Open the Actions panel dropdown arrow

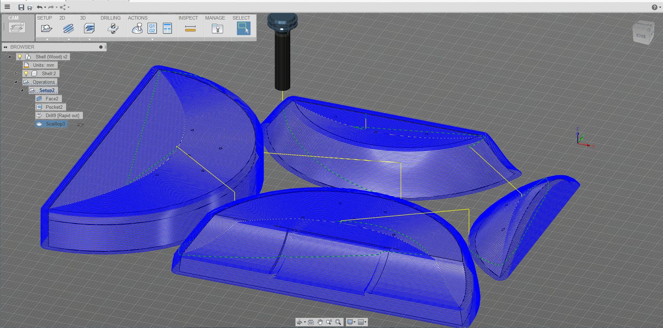[x=152, y=40]
